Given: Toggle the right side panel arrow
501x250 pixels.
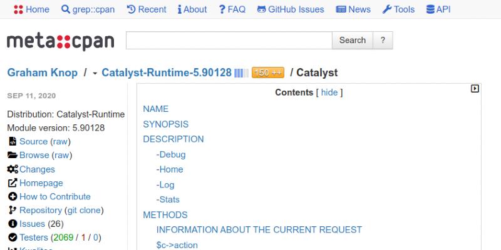Looking at the screenshot, I should [x=475, y=89].
